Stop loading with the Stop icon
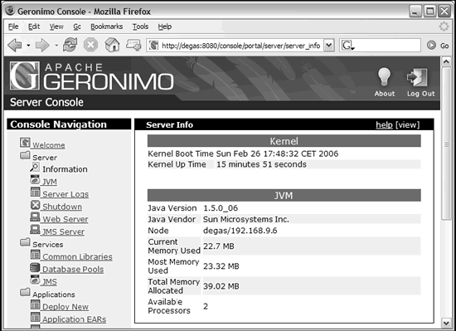The height and width of the screenshot is (331, 456). click(x=90, y=45)
